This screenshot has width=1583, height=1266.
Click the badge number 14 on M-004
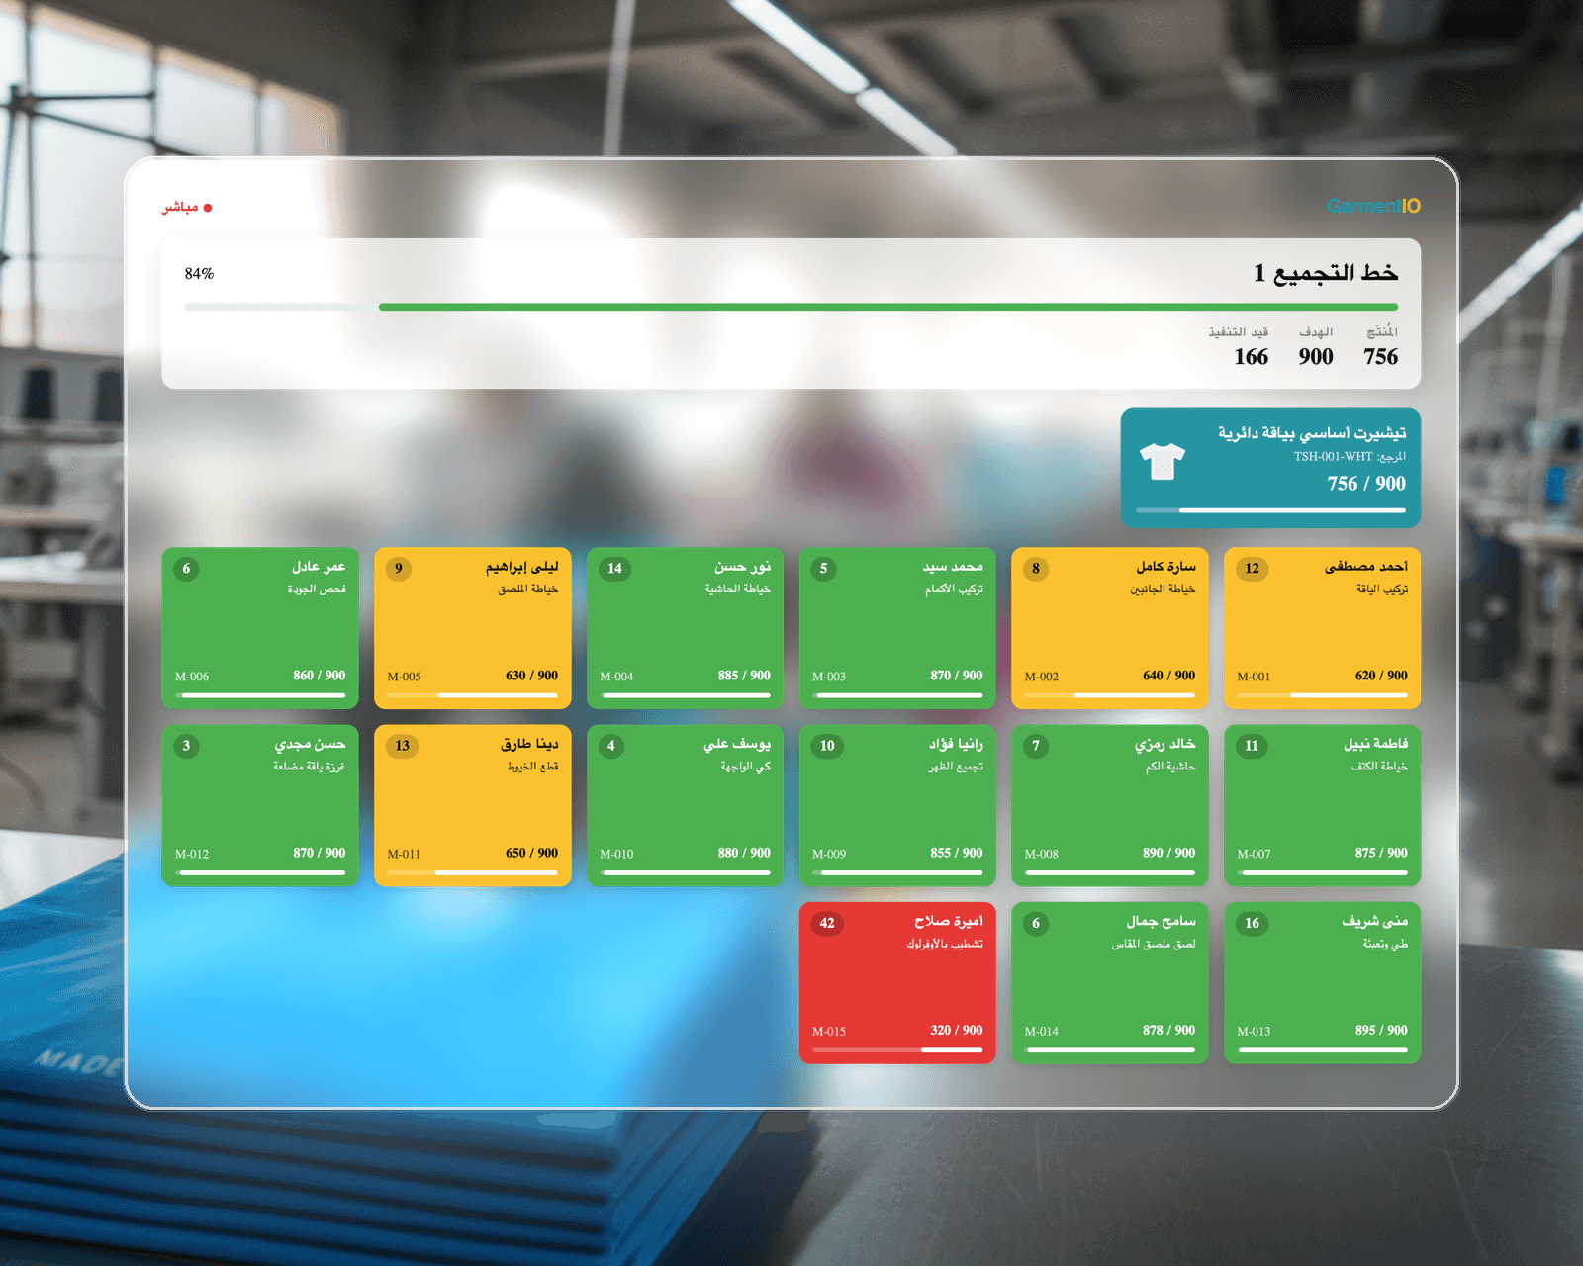click(614, 569)
